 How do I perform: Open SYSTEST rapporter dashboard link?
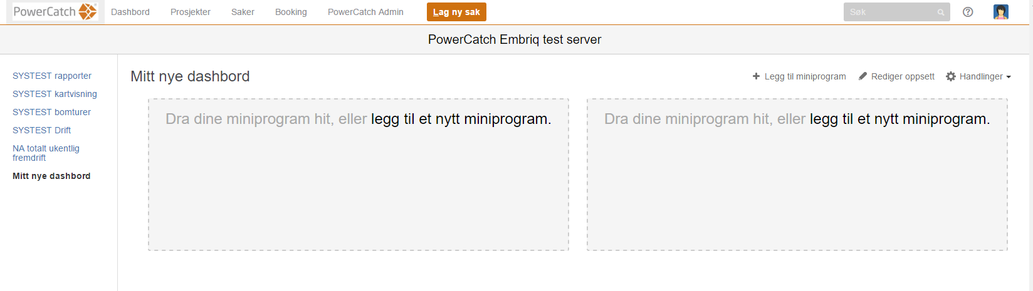52,76
